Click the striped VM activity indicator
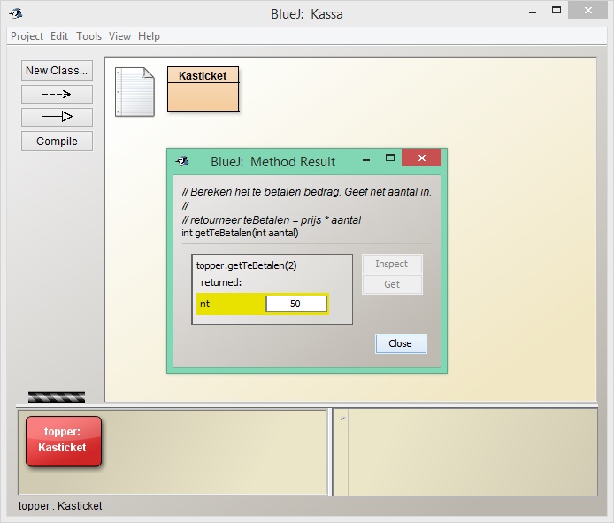 pyautogui.click(x=57, y=396)
